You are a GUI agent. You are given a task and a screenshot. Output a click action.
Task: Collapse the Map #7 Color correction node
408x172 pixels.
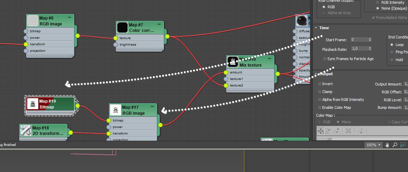tap(159, 24)
